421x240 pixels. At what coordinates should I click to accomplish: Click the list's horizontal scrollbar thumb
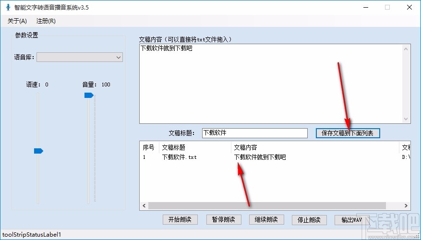pyautogui.click(x=267, y=205)
